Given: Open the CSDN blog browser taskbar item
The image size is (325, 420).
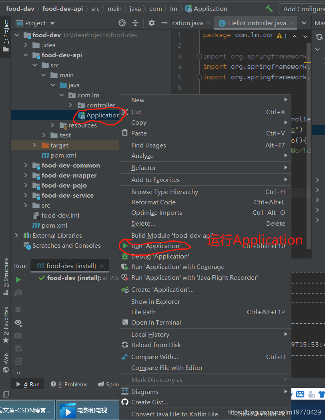Looking at the screenshot, I should (27, 410).
